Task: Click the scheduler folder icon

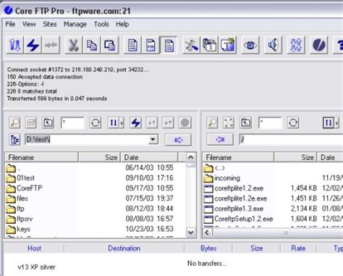Action: pos(209,45)
